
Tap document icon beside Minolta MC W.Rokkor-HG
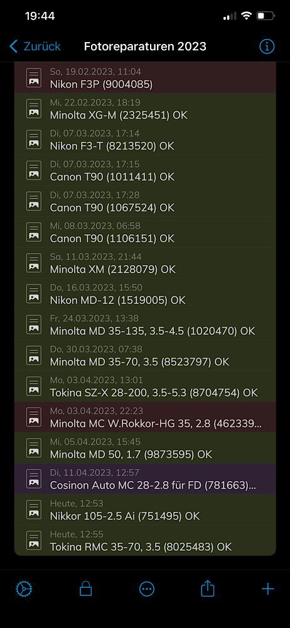[34, 417]
